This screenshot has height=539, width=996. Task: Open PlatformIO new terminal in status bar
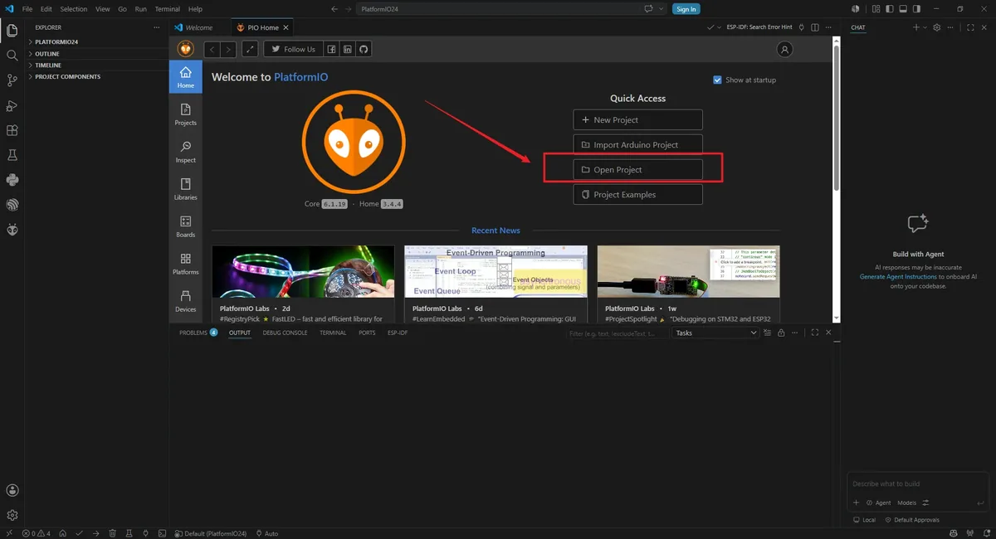tap(162, 533)
